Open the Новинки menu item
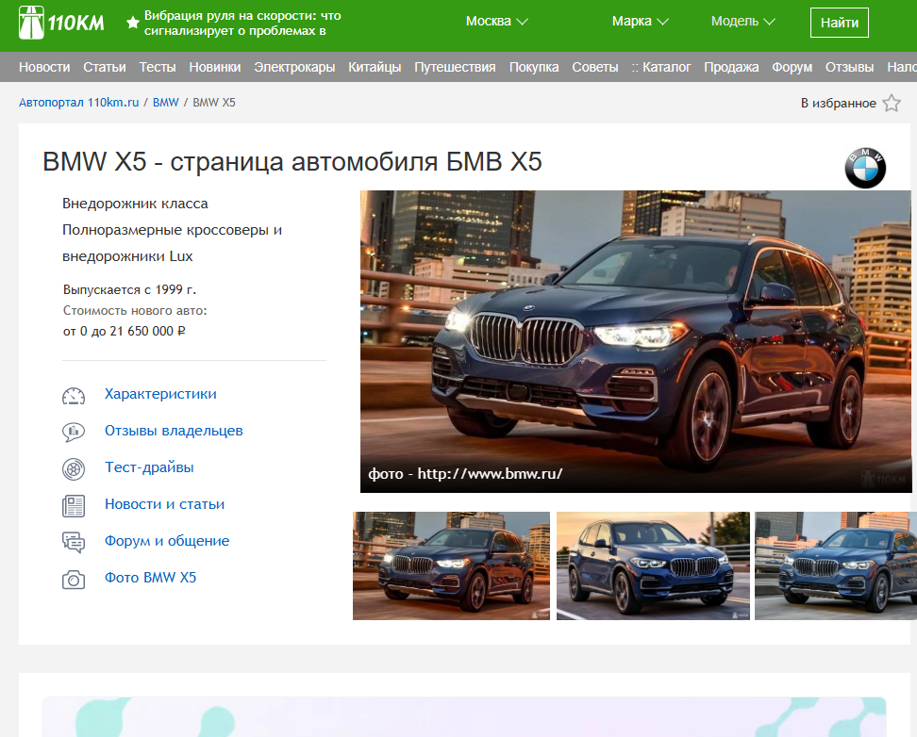 (x=215, y=67)
